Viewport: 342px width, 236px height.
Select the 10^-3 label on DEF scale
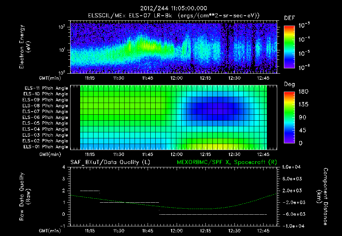(x=304, y=25)
